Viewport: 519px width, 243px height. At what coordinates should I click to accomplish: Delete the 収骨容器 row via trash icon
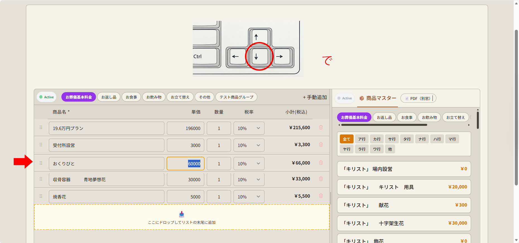[x=321, y=179]
